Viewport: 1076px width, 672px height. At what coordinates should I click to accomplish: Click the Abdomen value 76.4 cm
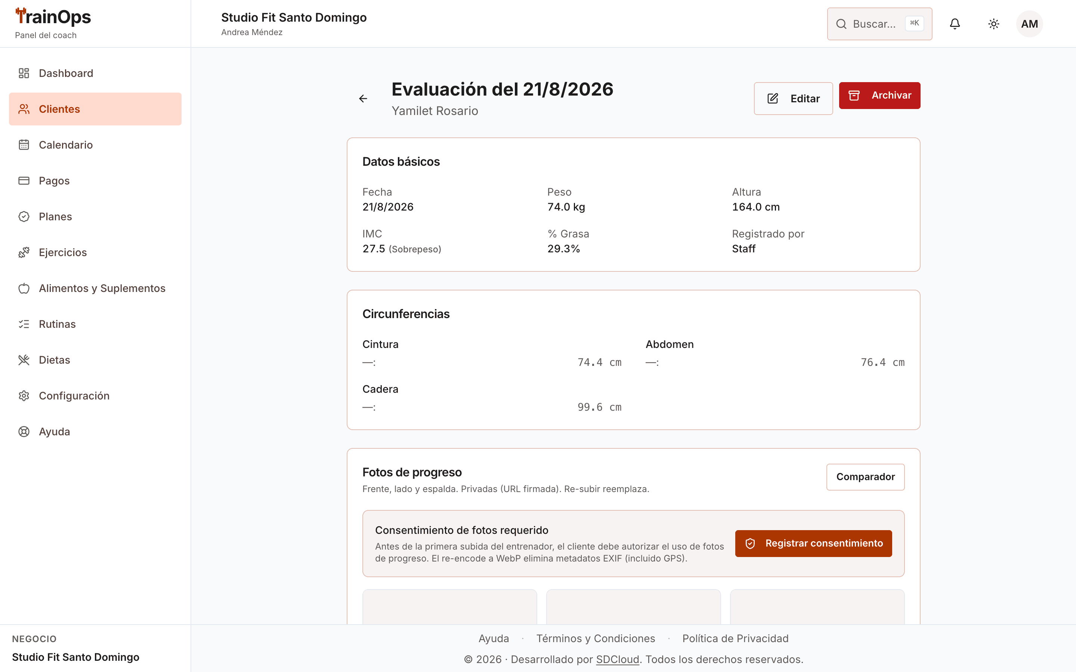[x=882, y=362]
